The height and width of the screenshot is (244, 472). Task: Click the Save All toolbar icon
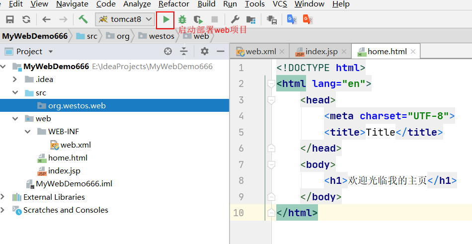click(10, 19)
